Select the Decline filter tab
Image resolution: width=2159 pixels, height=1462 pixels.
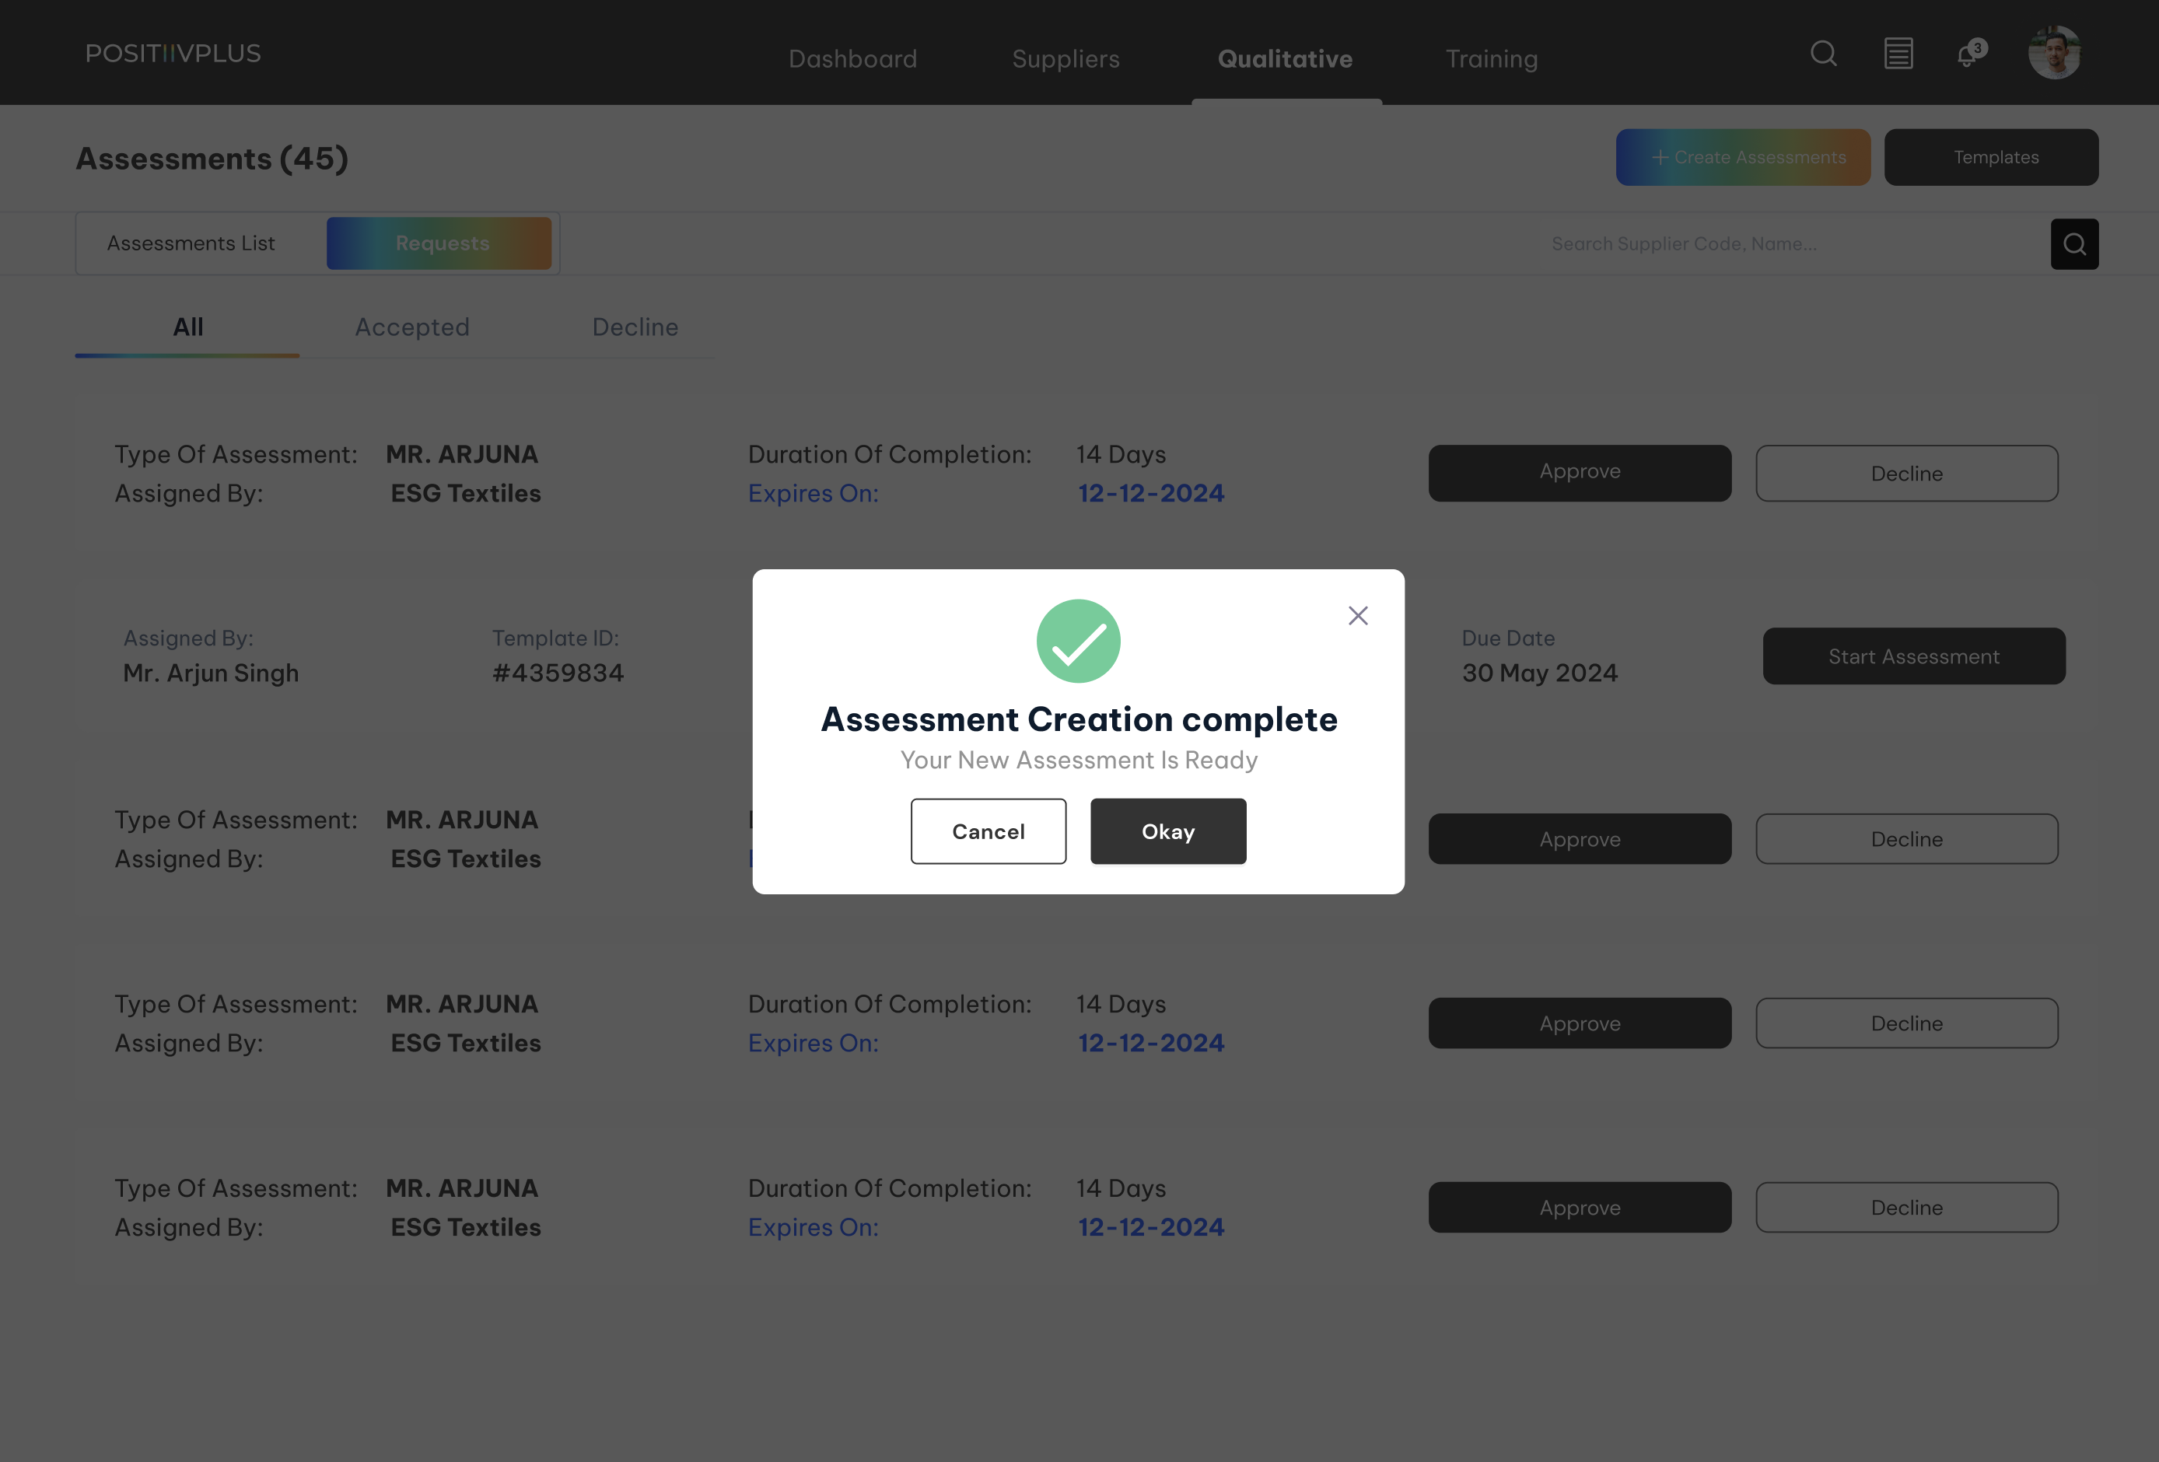[x=635, y=327]
